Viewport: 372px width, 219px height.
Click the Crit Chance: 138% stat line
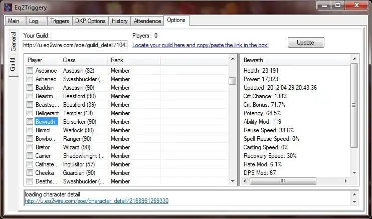(265, 96)
